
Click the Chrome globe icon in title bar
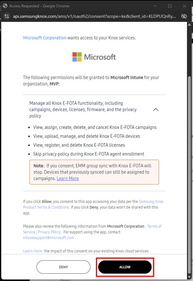pos(5,6)
